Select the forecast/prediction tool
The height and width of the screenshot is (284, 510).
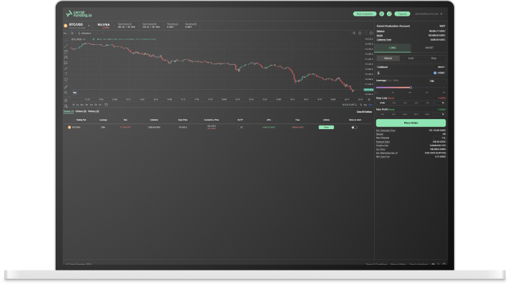(x=66, y=62)
